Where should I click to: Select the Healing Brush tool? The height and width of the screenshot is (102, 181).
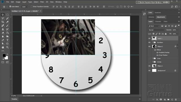(x=3, y=25)
